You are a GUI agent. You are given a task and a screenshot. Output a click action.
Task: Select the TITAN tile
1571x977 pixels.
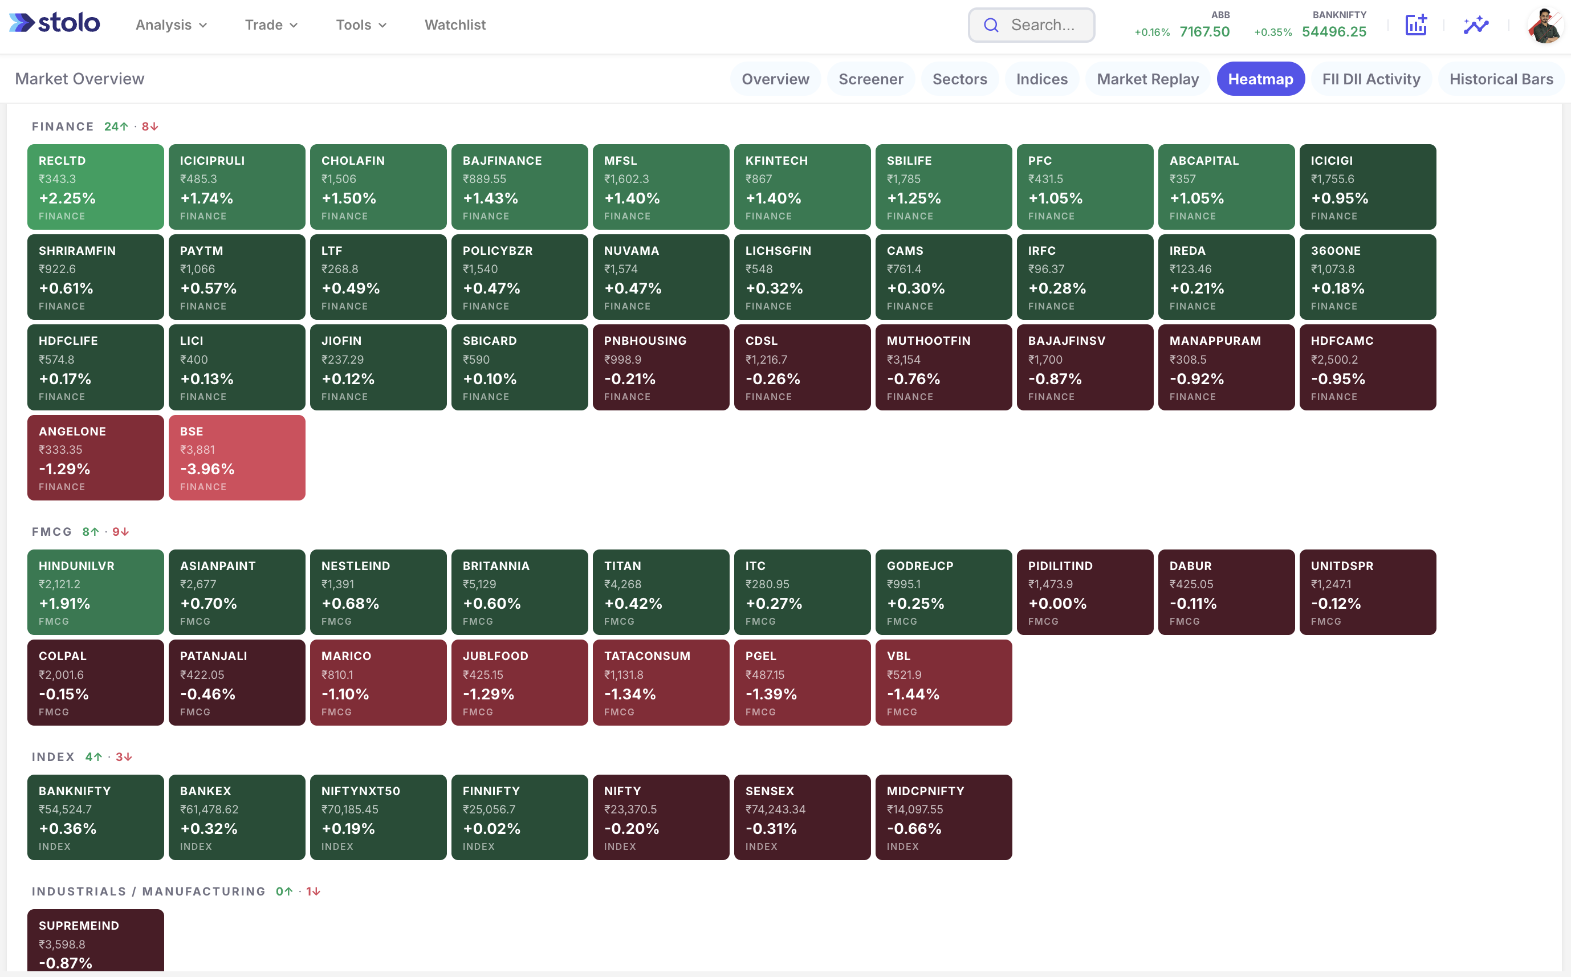[x=661, y=593]
